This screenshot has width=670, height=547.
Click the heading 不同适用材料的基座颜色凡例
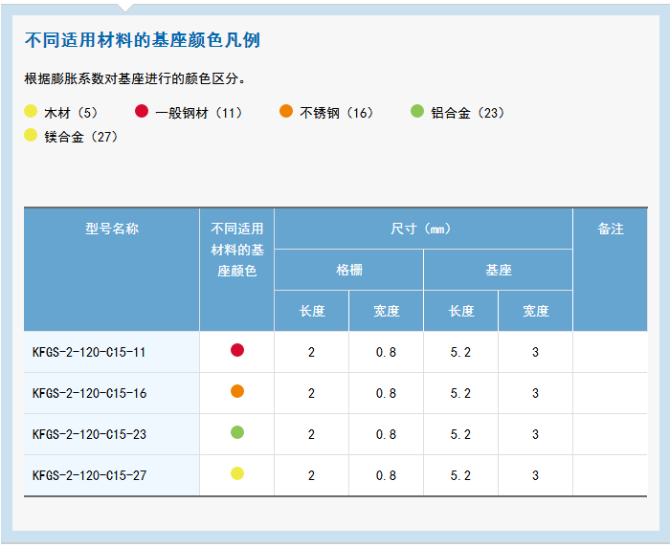click(143, 40)
